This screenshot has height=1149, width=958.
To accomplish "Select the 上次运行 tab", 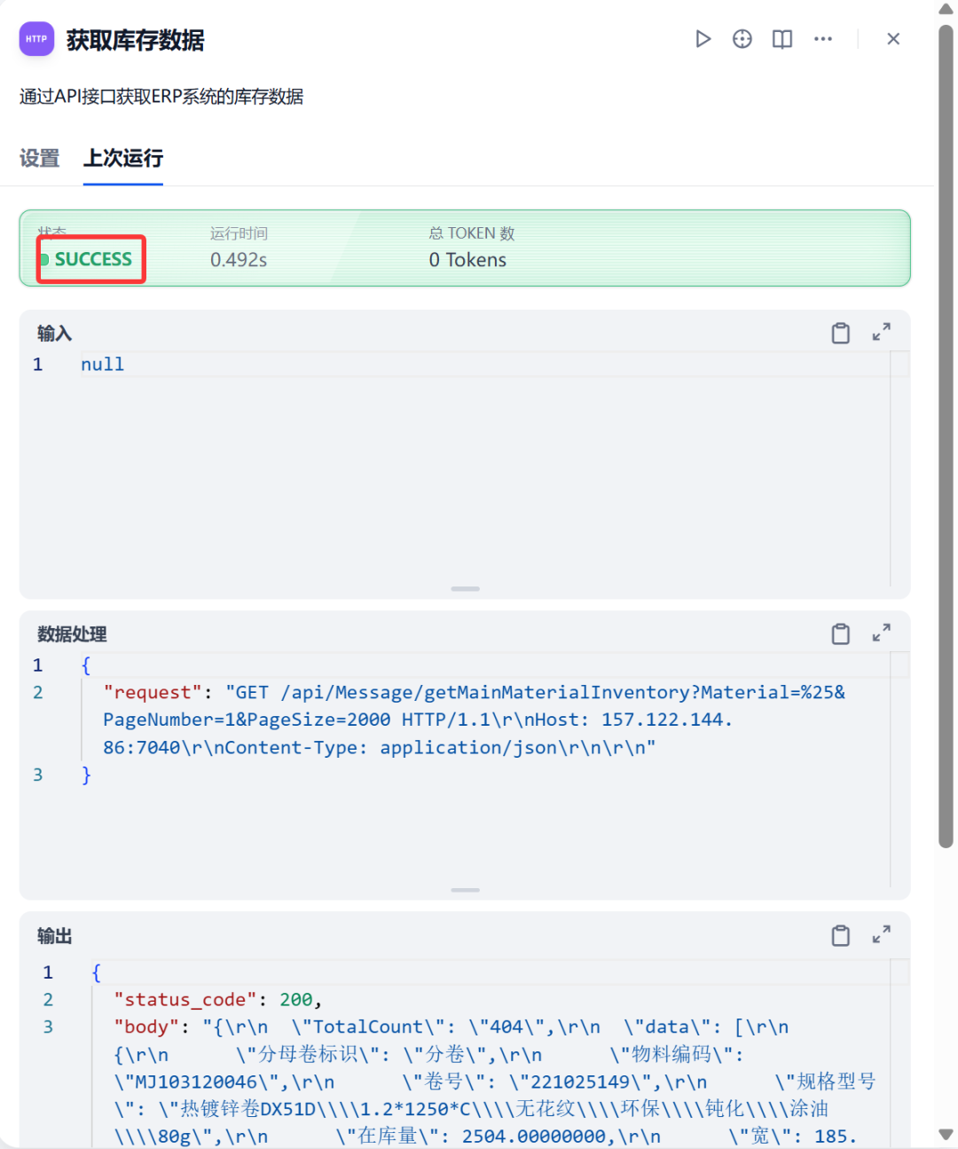I will [123, 159].
